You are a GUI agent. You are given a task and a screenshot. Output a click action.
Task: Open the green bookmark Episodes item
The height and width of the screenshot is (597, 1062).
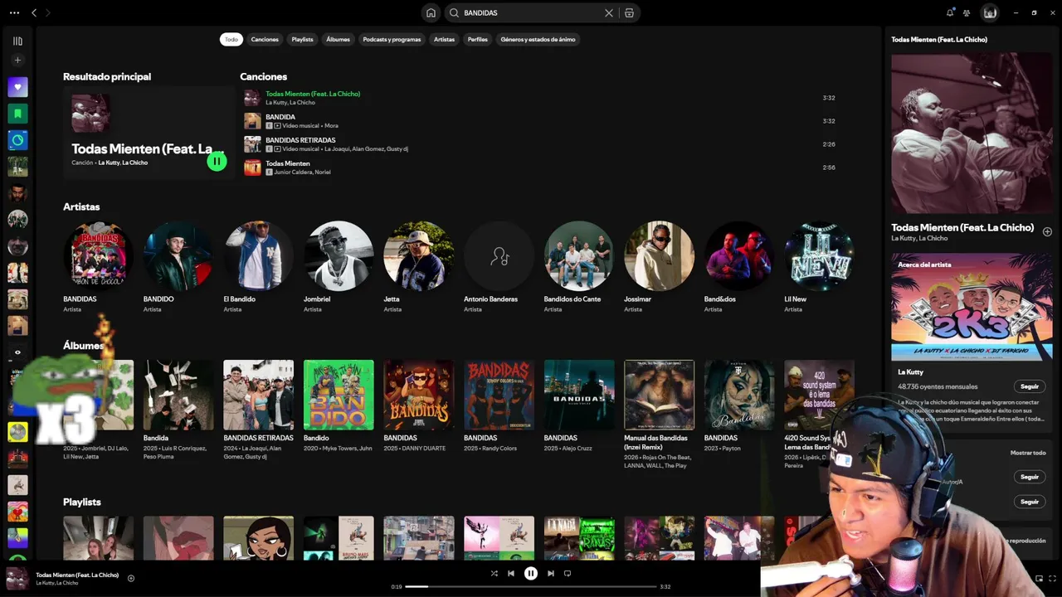[x=17, y=114]
